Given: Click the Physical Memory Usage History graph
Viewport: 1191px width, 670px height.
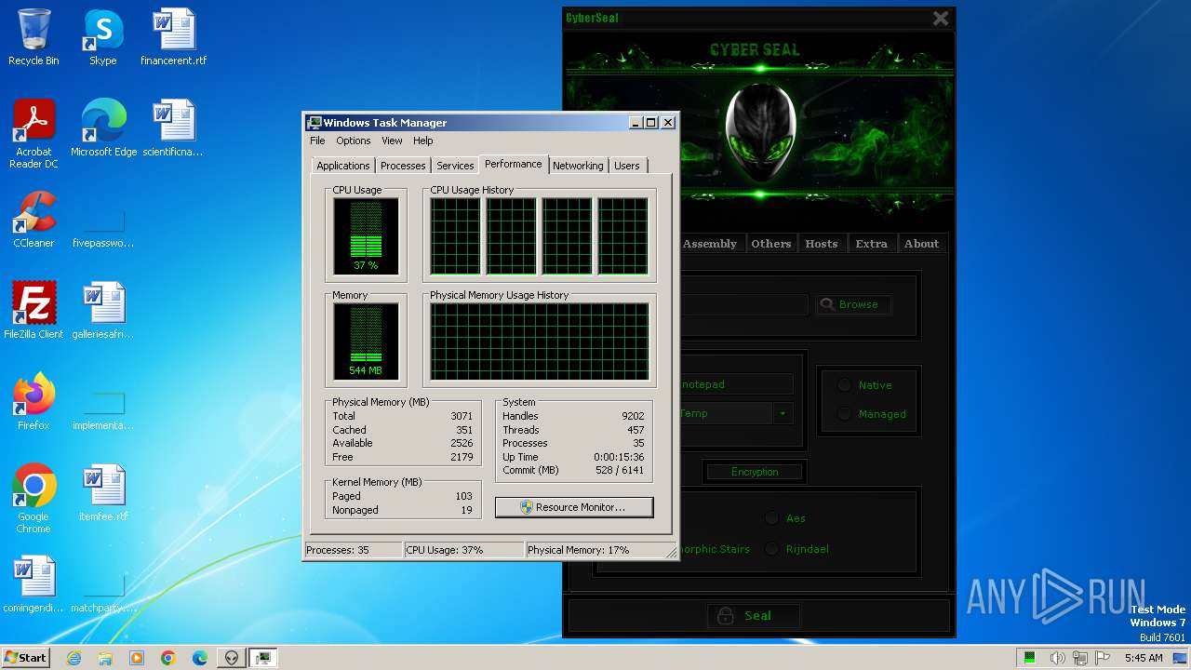Looking at the screenshot, I should click(539, 342).
